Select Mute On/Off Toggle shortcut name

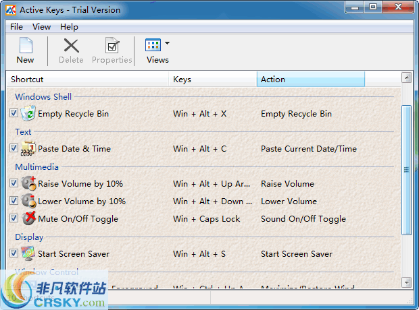pyautogui.click(x=78, y=219)
